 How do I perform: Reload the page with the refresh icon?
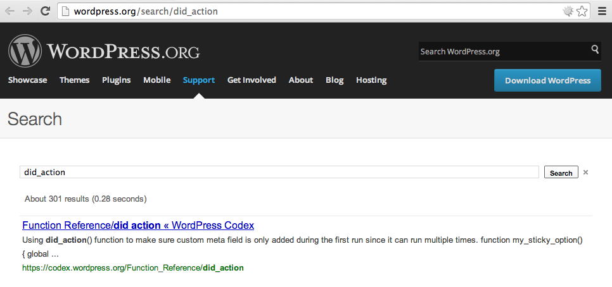(45, 11)
